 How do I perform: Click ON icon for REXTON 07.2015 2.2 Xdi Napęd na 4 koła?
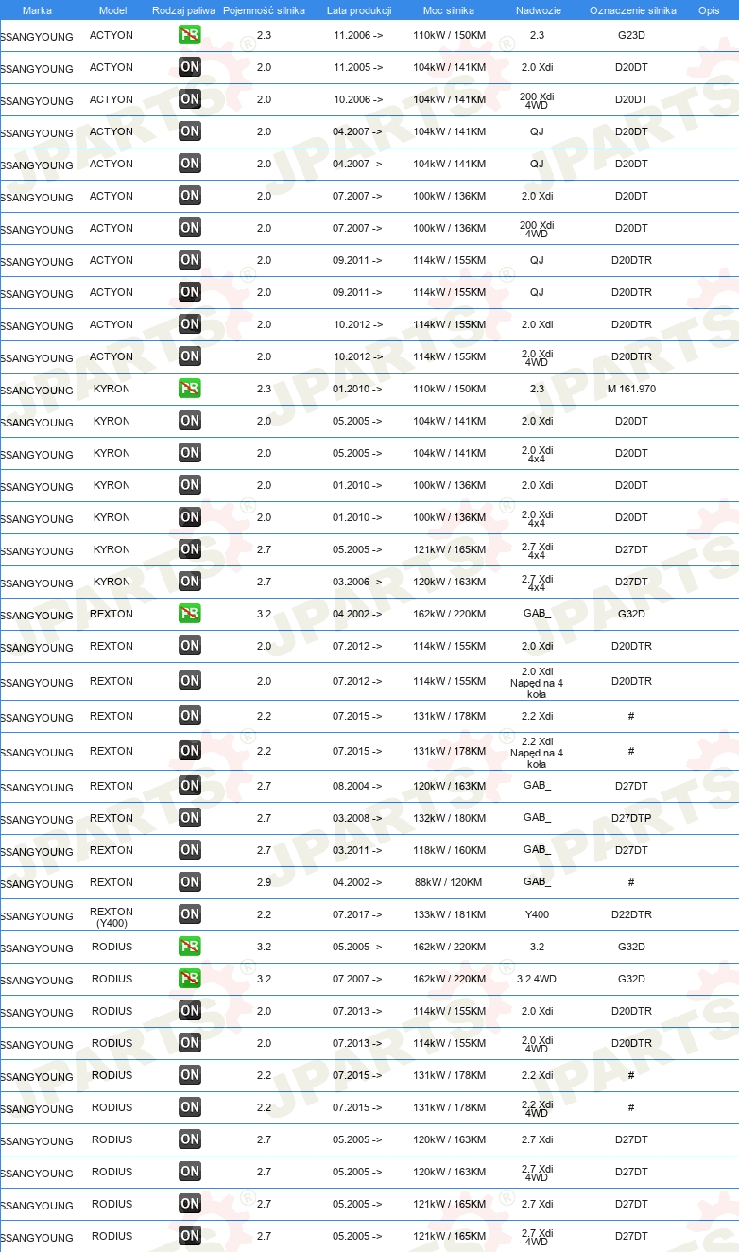[x=190, y=751]
